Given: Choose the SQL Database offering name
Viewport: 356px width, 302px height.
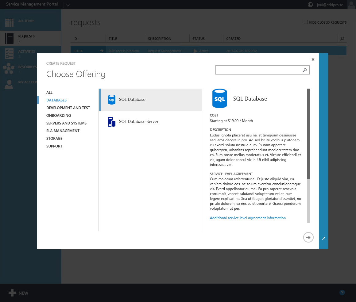Looking at the screenshot, I should pyautogui.click(x=132, y=100).
